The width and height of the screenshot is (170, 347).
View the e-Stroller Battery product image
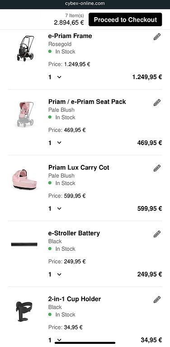coord(24,244)
